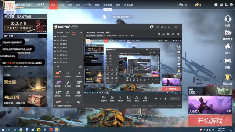Open the 初启征程 event banner
The height and width of the screenshot is (132, 235).
tap(25, 99)
